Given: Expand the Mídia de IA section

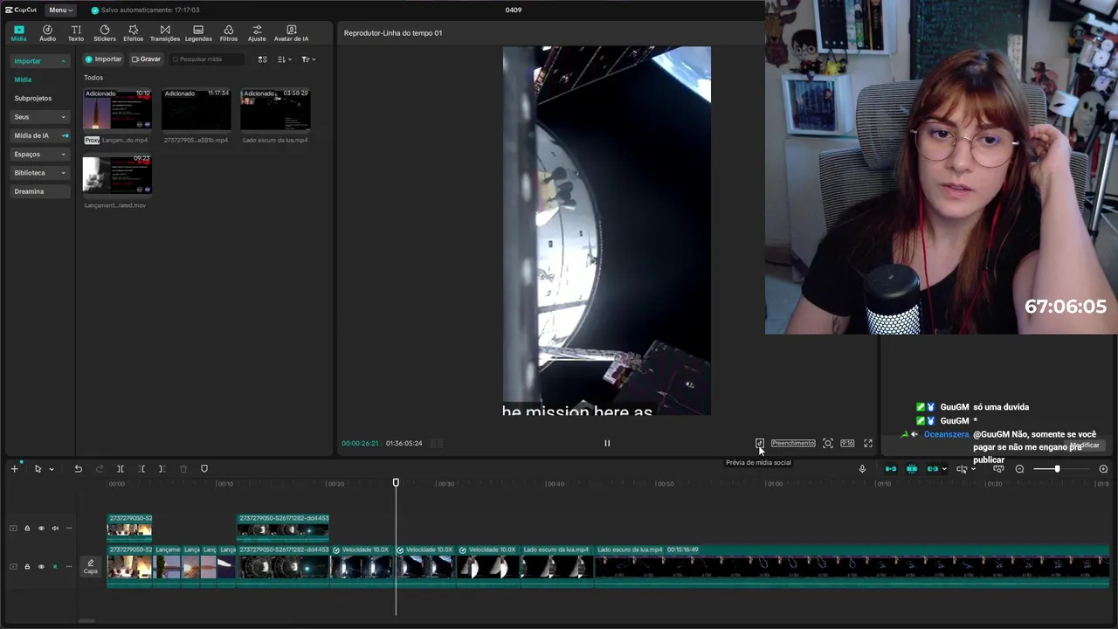Looking at the screenshot, I should (x=39, y=135).
